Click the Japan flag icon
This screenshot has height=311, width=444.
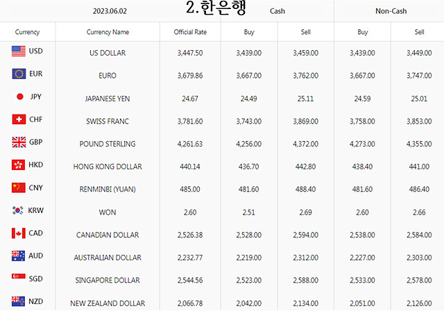tap(20, 96)
